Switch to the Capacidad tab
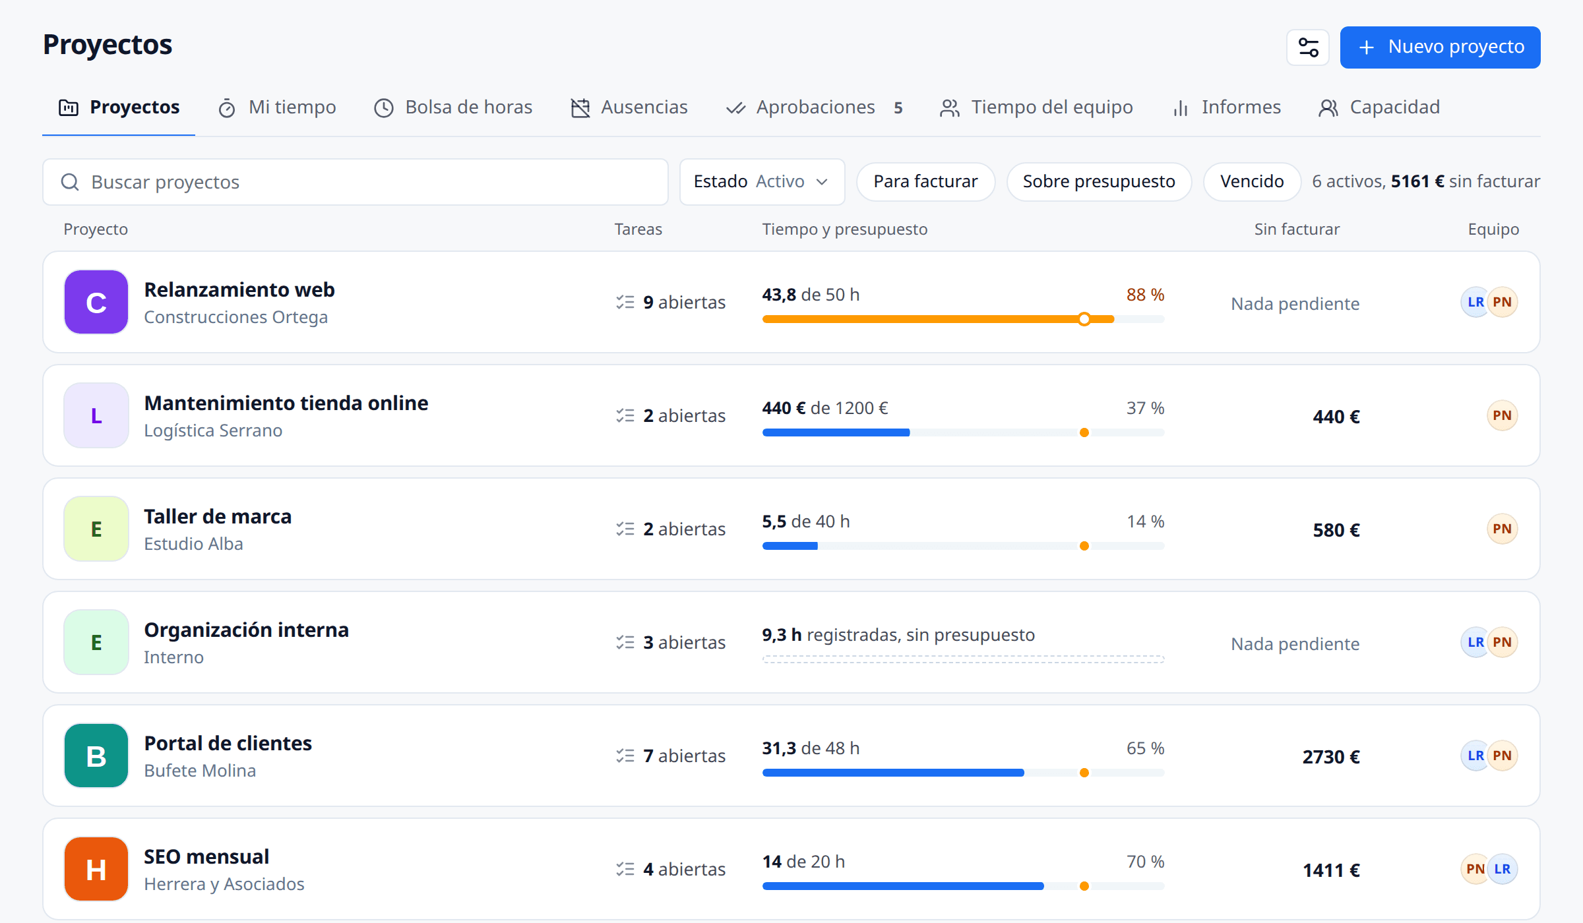The height and width of the screenshot is (923, 1583). click(1379, 107)
